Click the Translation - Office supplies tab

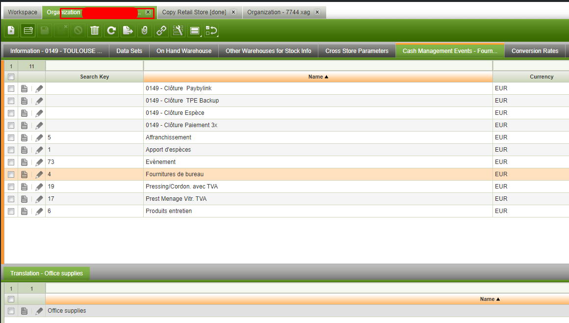point(47,273)
